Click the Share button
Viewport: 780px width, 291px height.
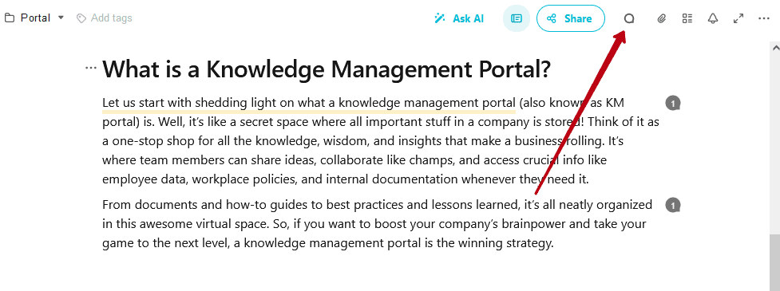(571, 18)
